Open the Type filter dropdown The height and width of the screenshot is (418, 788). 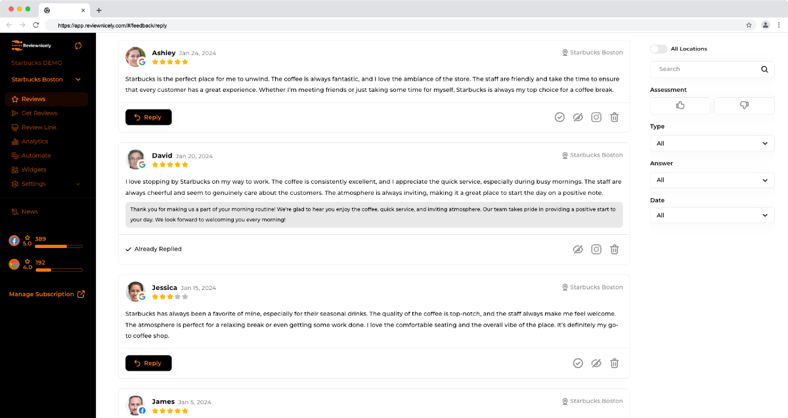712,143
